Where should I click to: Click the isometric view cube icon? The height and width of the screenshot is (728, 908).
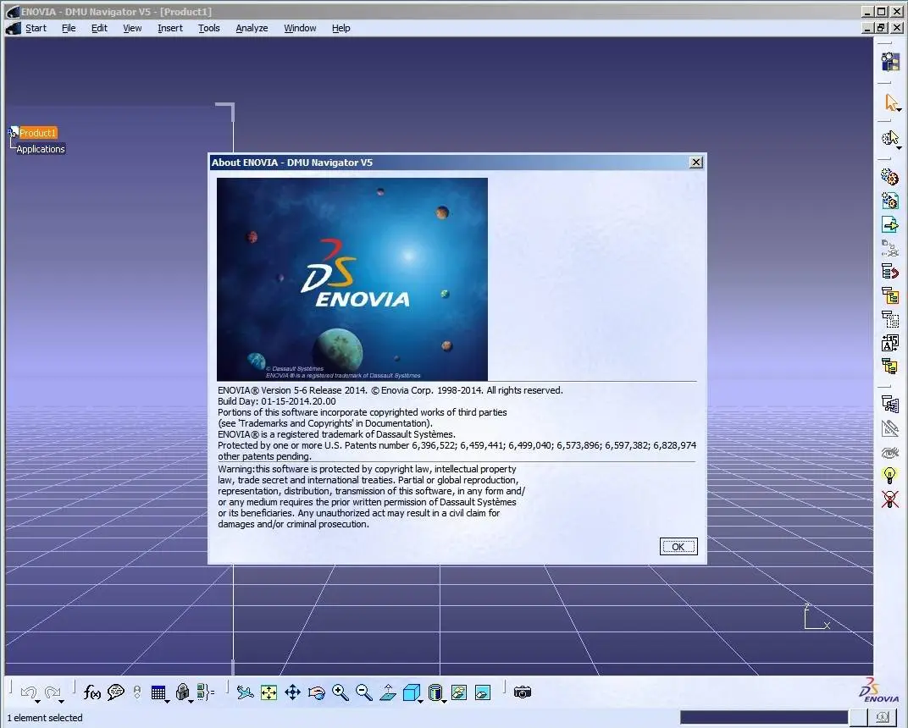(x=411, y=692)
